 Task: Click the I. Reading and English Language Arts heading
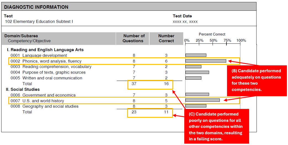[x=45, y=50]
